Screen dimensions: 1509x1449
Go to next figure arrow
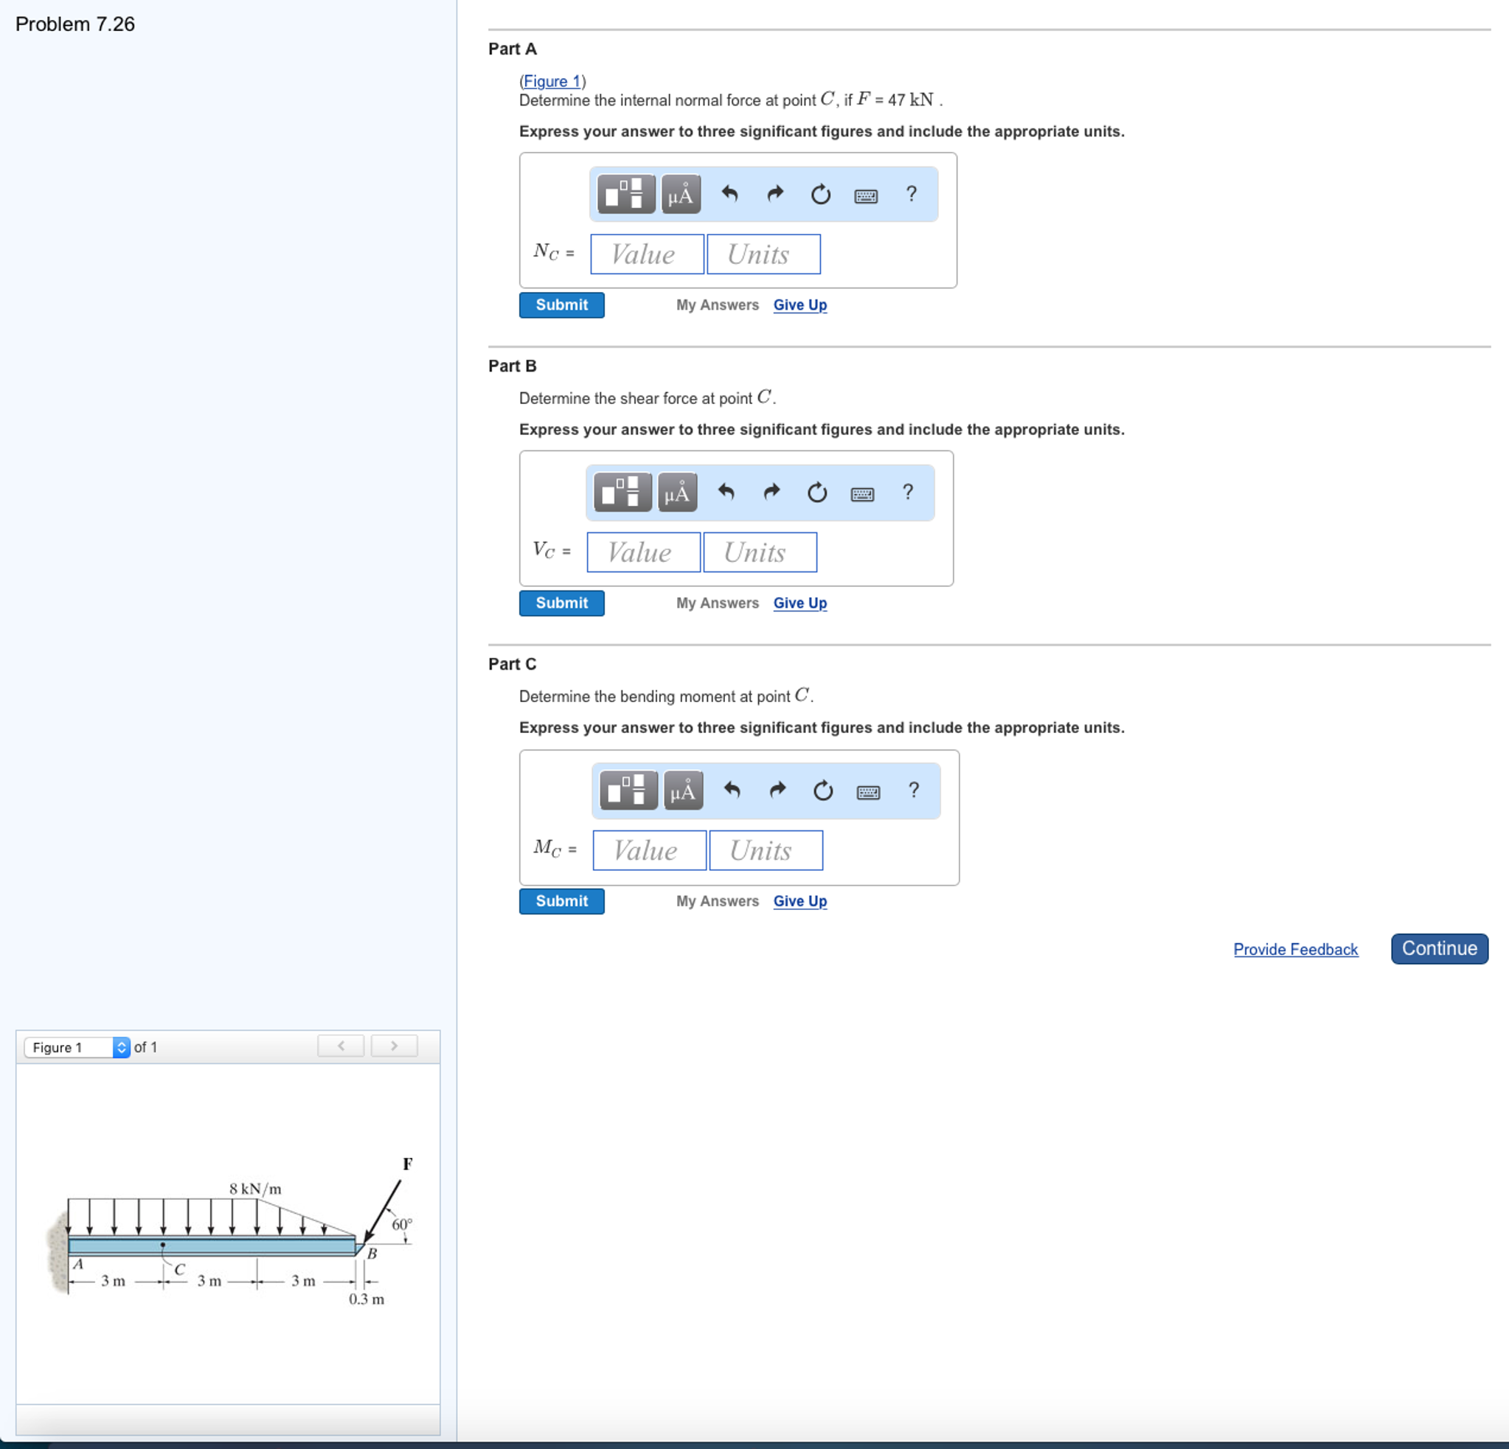(394, 1046)
